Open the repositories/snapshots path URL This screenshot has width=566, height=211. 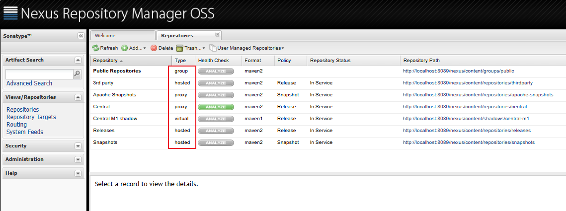[469, 142]
